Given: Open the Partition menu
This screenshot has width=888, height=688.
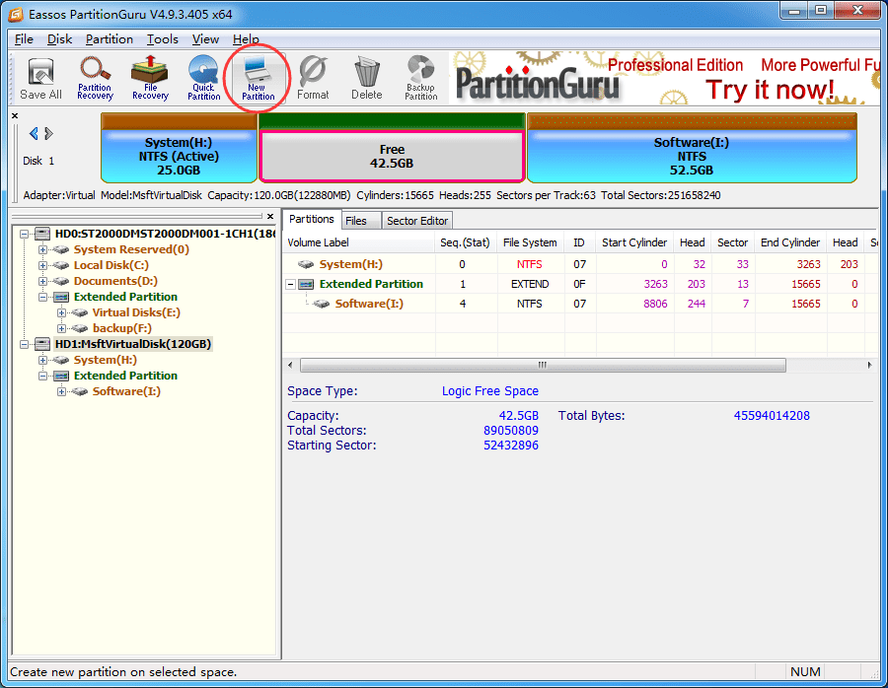Looking at the screenshot, I should [x=110, y=39].
